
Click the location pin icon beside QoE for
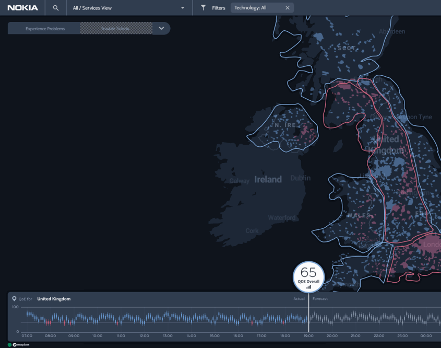(x=14, y=299)
